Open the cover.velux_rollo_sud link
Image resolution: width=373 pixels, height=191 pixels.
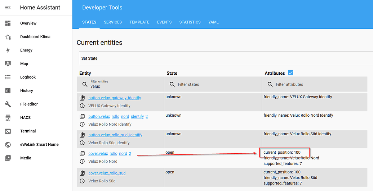pos(107,173)
